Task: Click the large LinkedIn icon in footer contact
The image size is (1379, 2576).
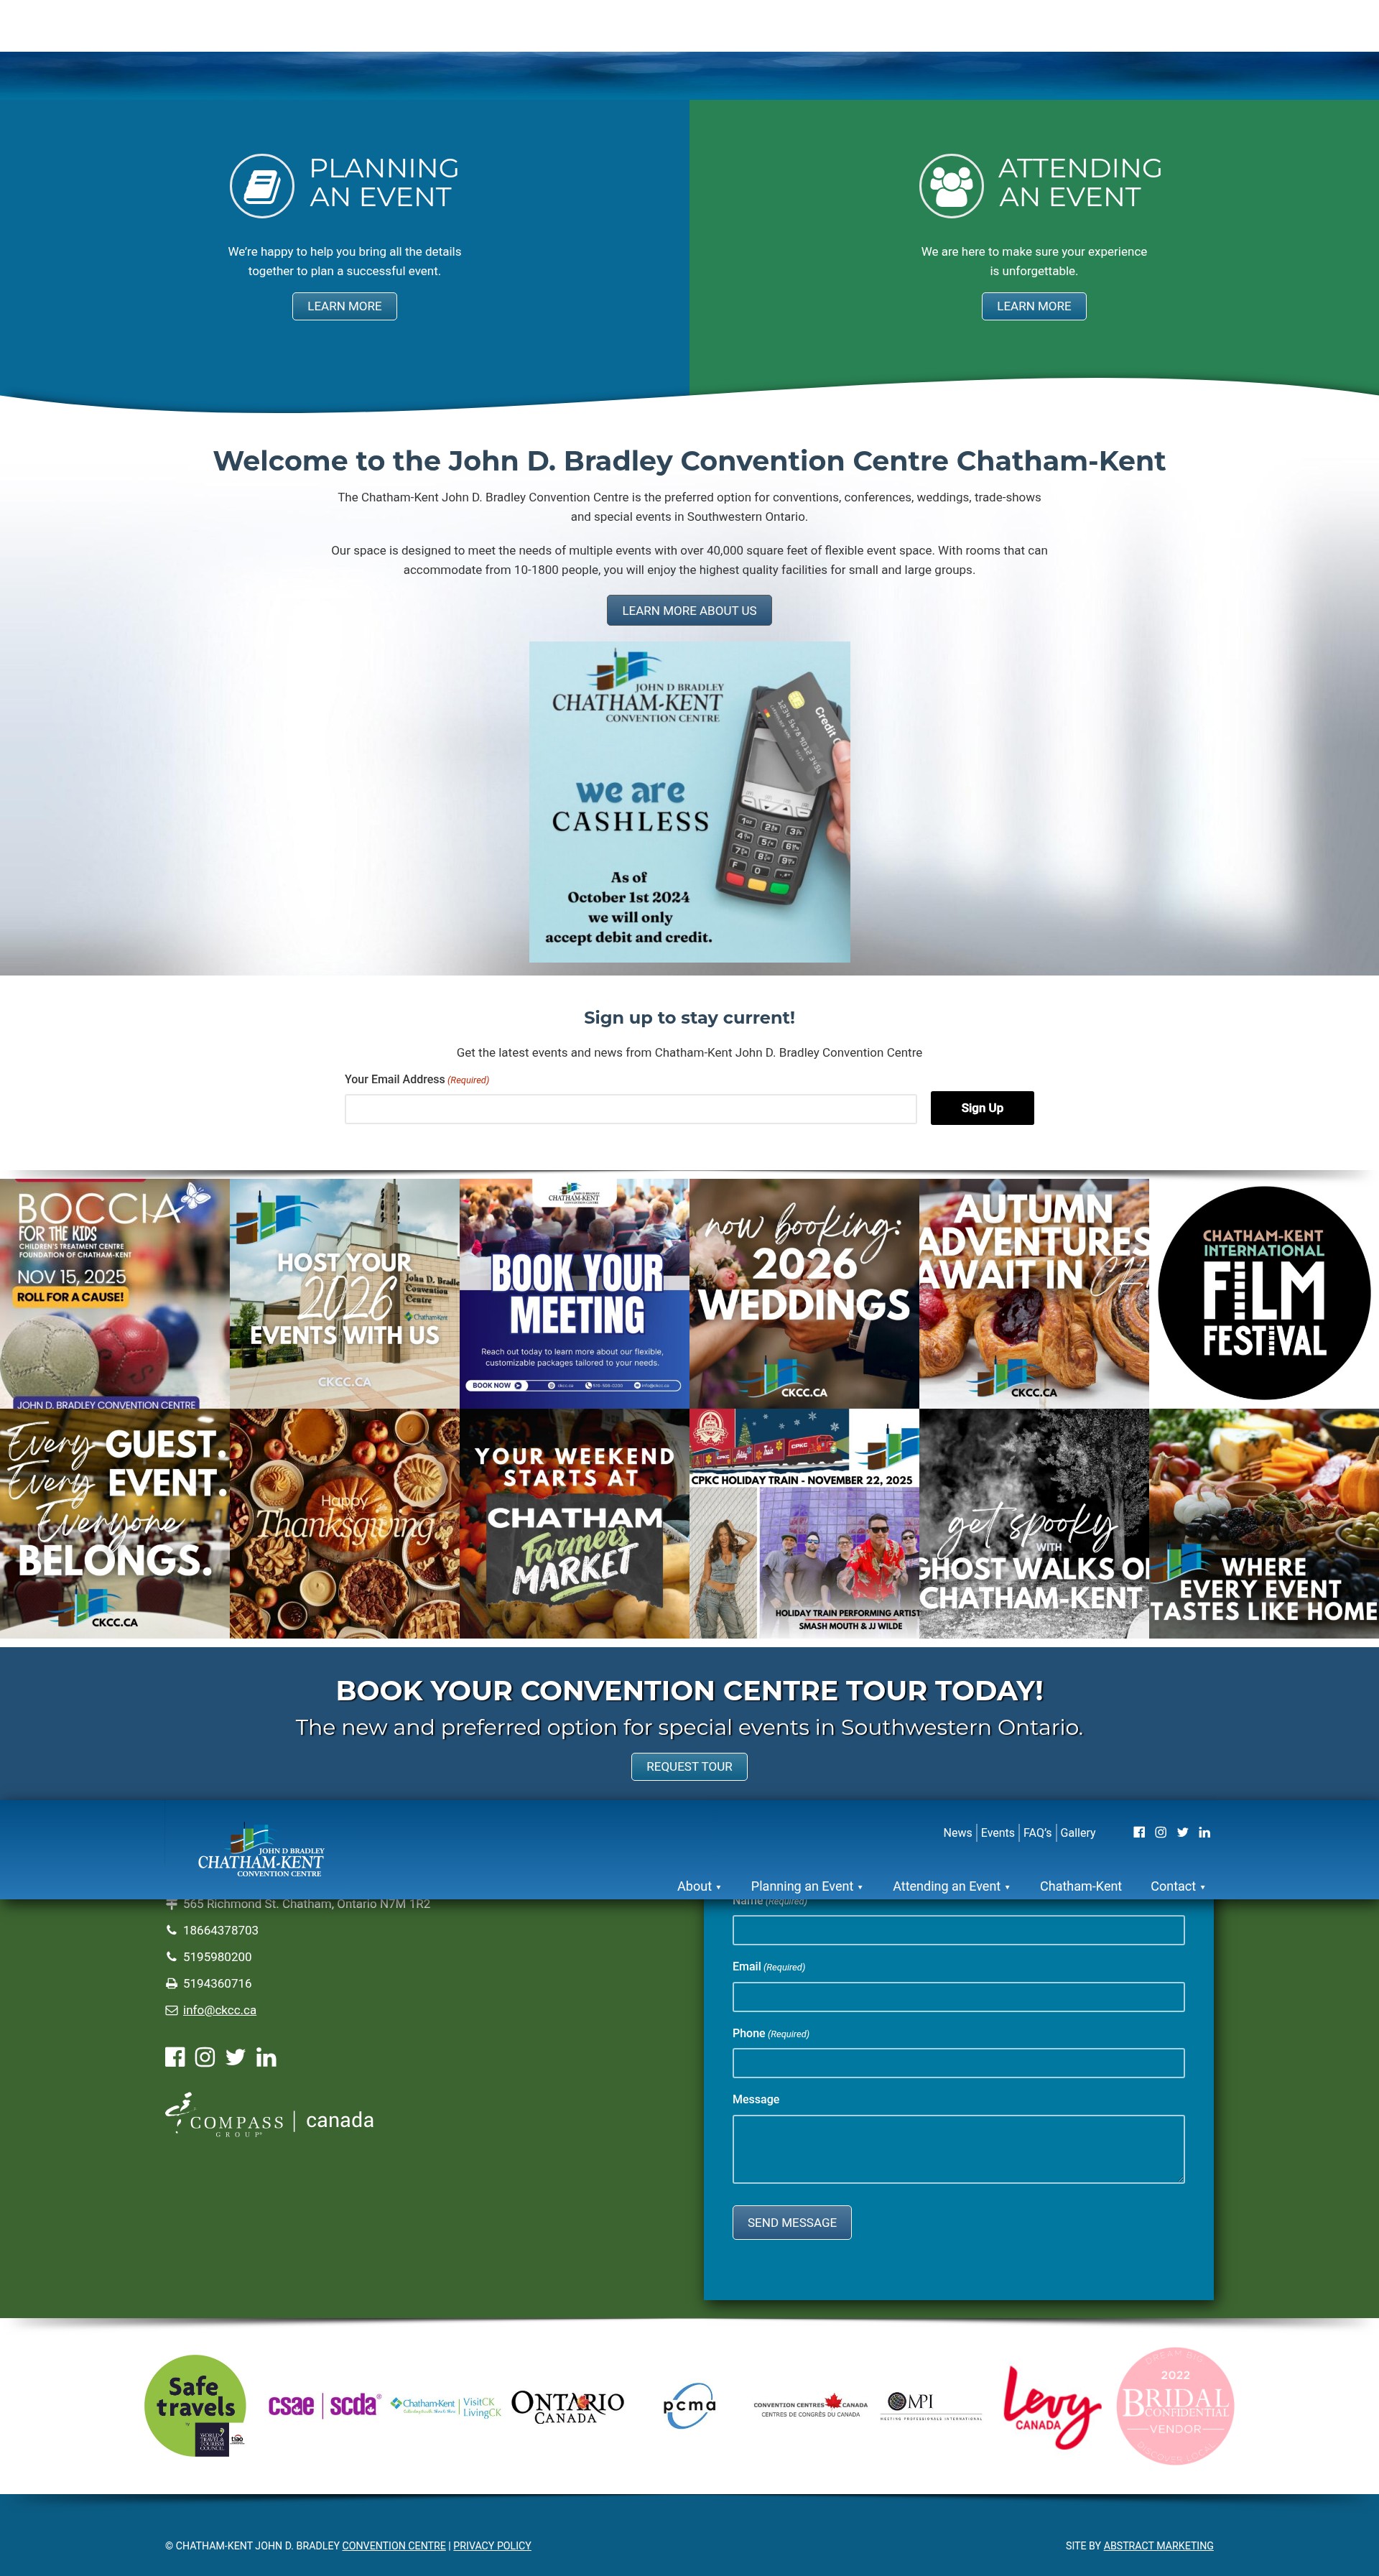Action: tap(266, 2057)
